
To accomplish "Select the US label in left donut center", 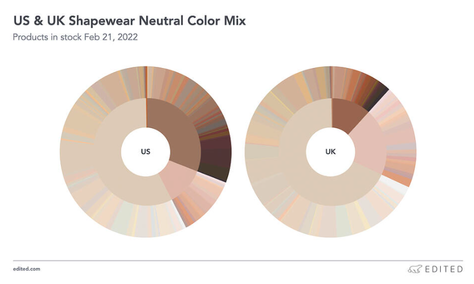I will click(146, 151).
